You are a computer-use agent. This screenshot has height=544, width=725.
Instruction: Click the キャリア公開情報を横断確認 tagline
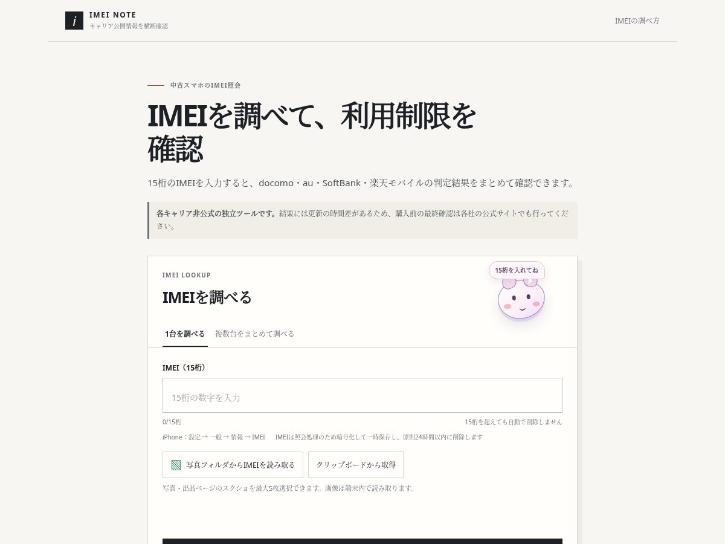click(129, 26)
